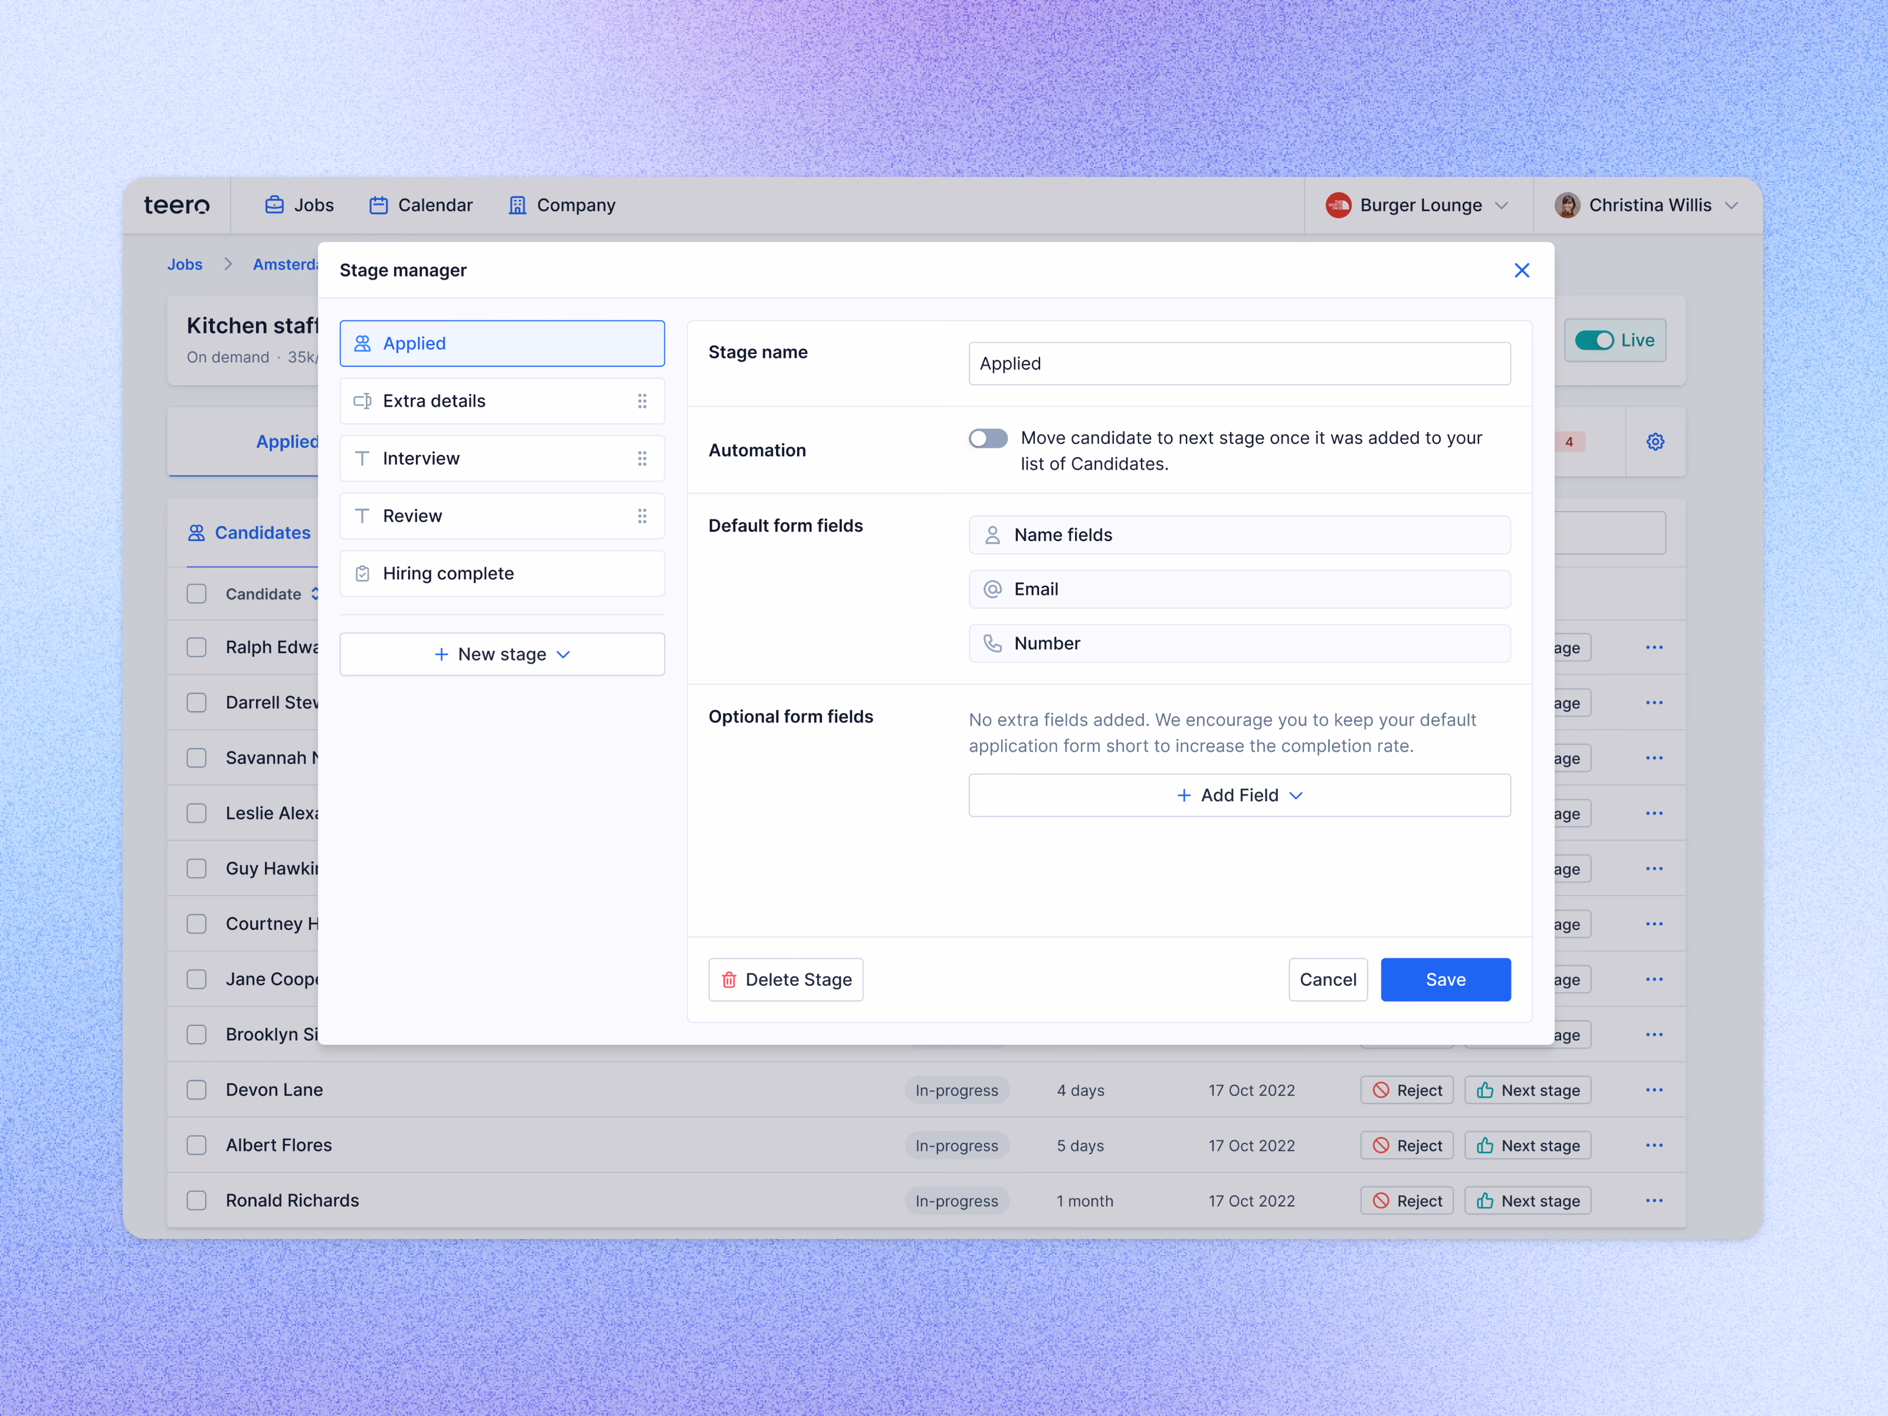
Task: Click Burger Lounge company logo
Action: click(x=1338, y=205)
